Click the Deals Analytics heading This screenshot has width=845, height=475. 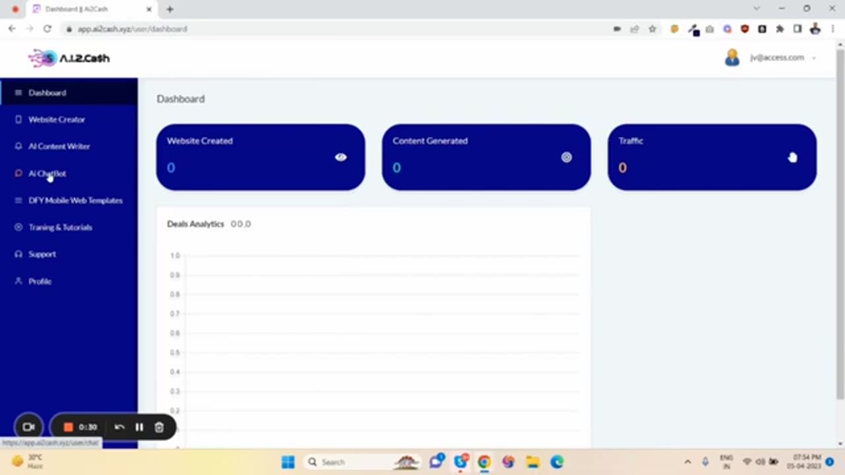click(x=195, y=224)
